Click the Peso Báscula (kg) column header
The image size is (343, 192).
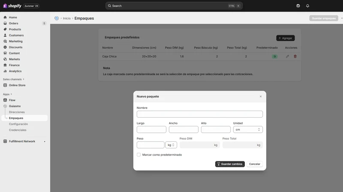pyautogui.click(x=206, y=48)
